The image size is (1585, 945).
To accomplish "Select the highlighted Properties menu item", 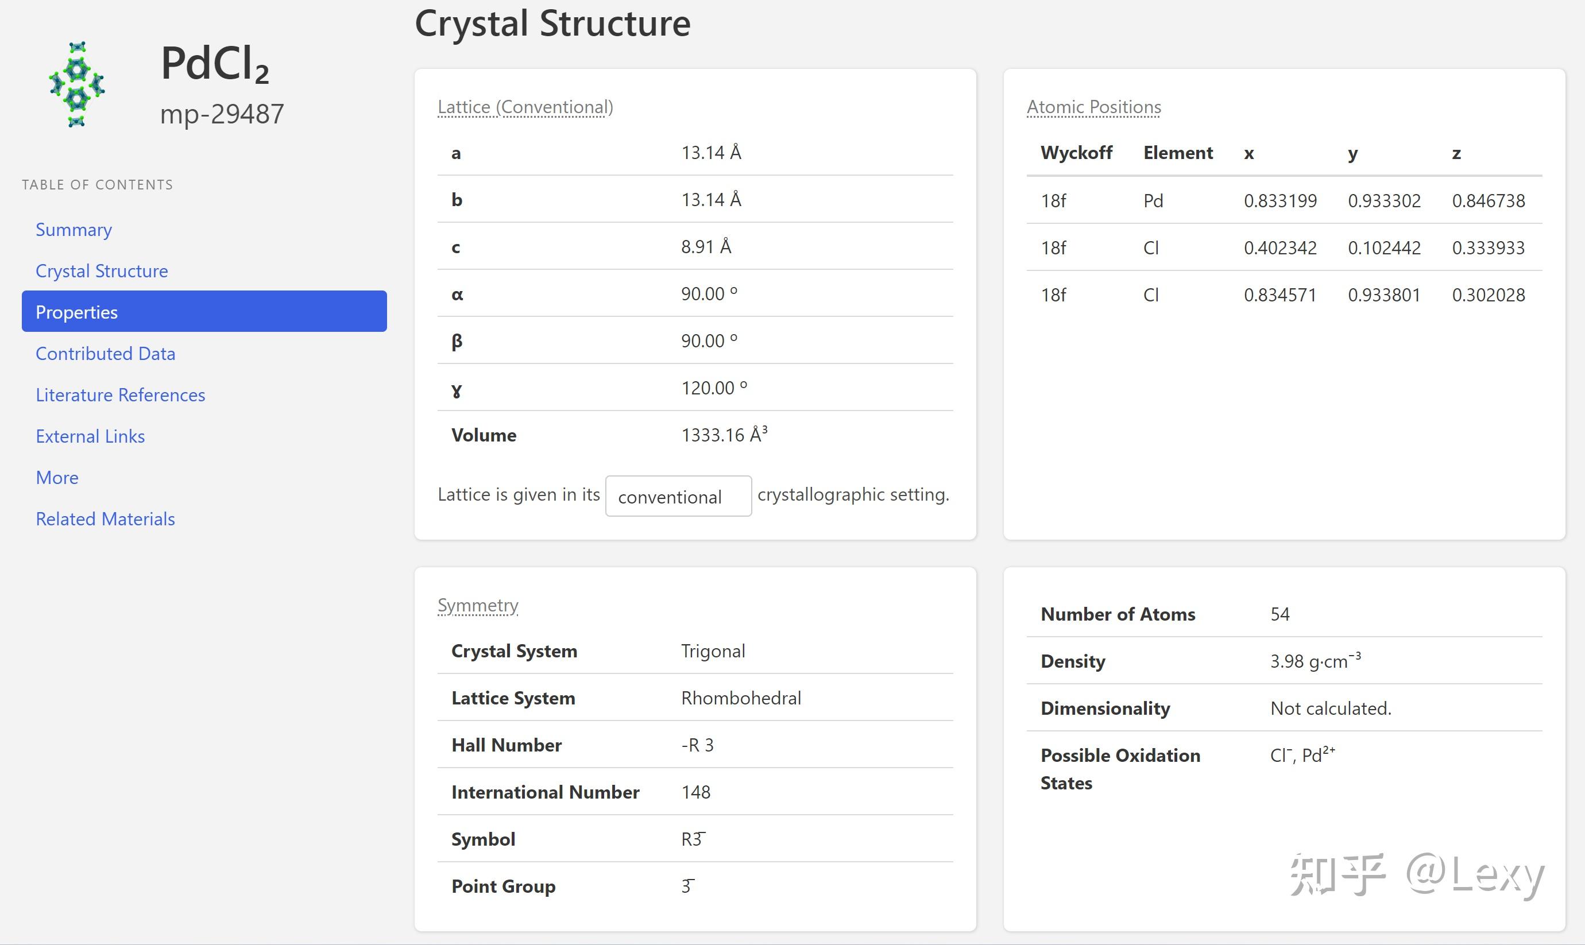I will [204, 311].
